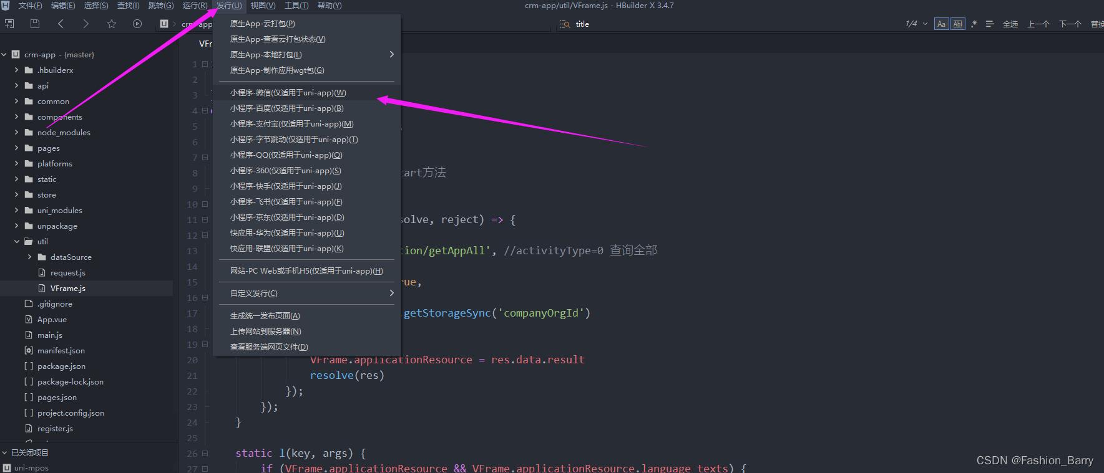Open register.js file
This screenshot has height=473, width=1104.
click(55, 428)
